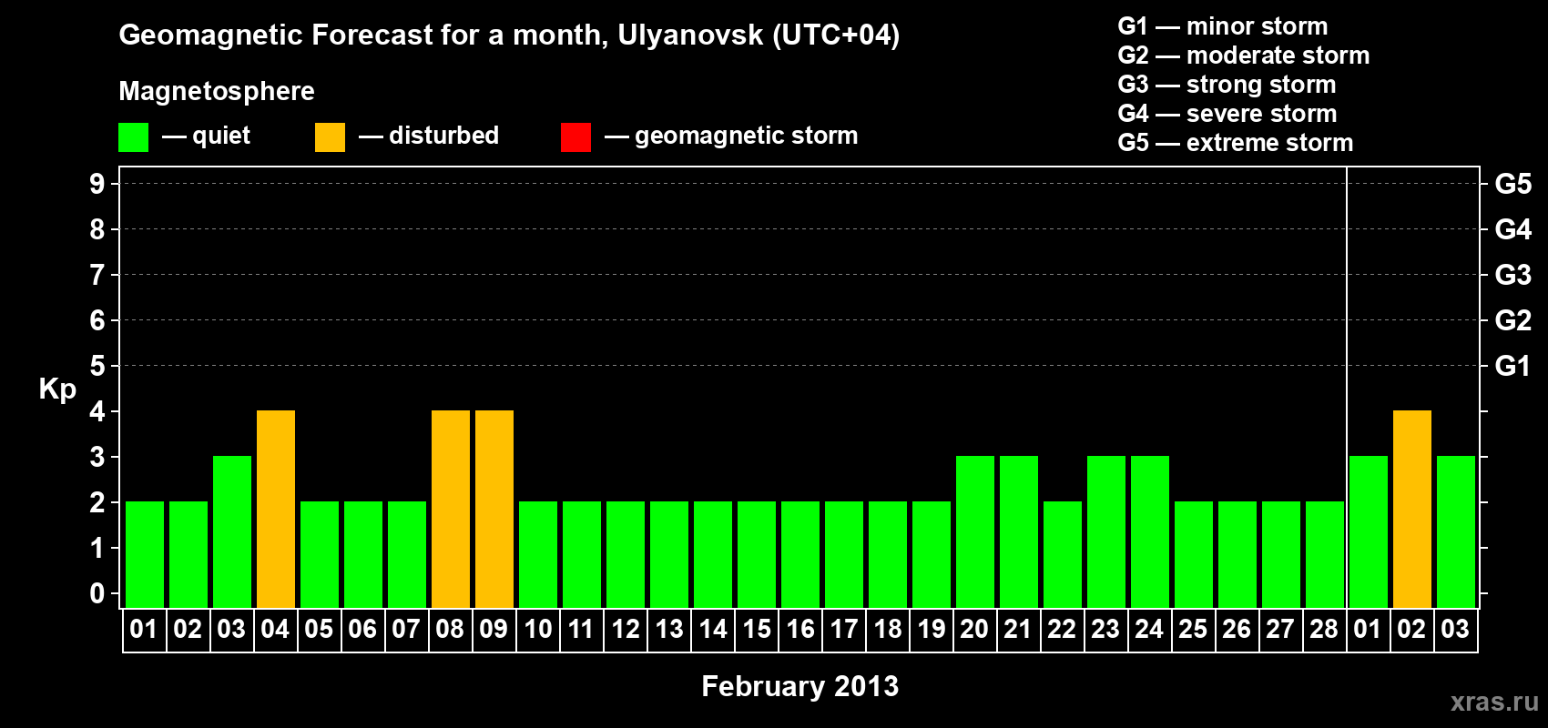Click the '— disturbed' legend label
Image resolution: width=1548 pixels, height=728 pixels.
point(429,136)
